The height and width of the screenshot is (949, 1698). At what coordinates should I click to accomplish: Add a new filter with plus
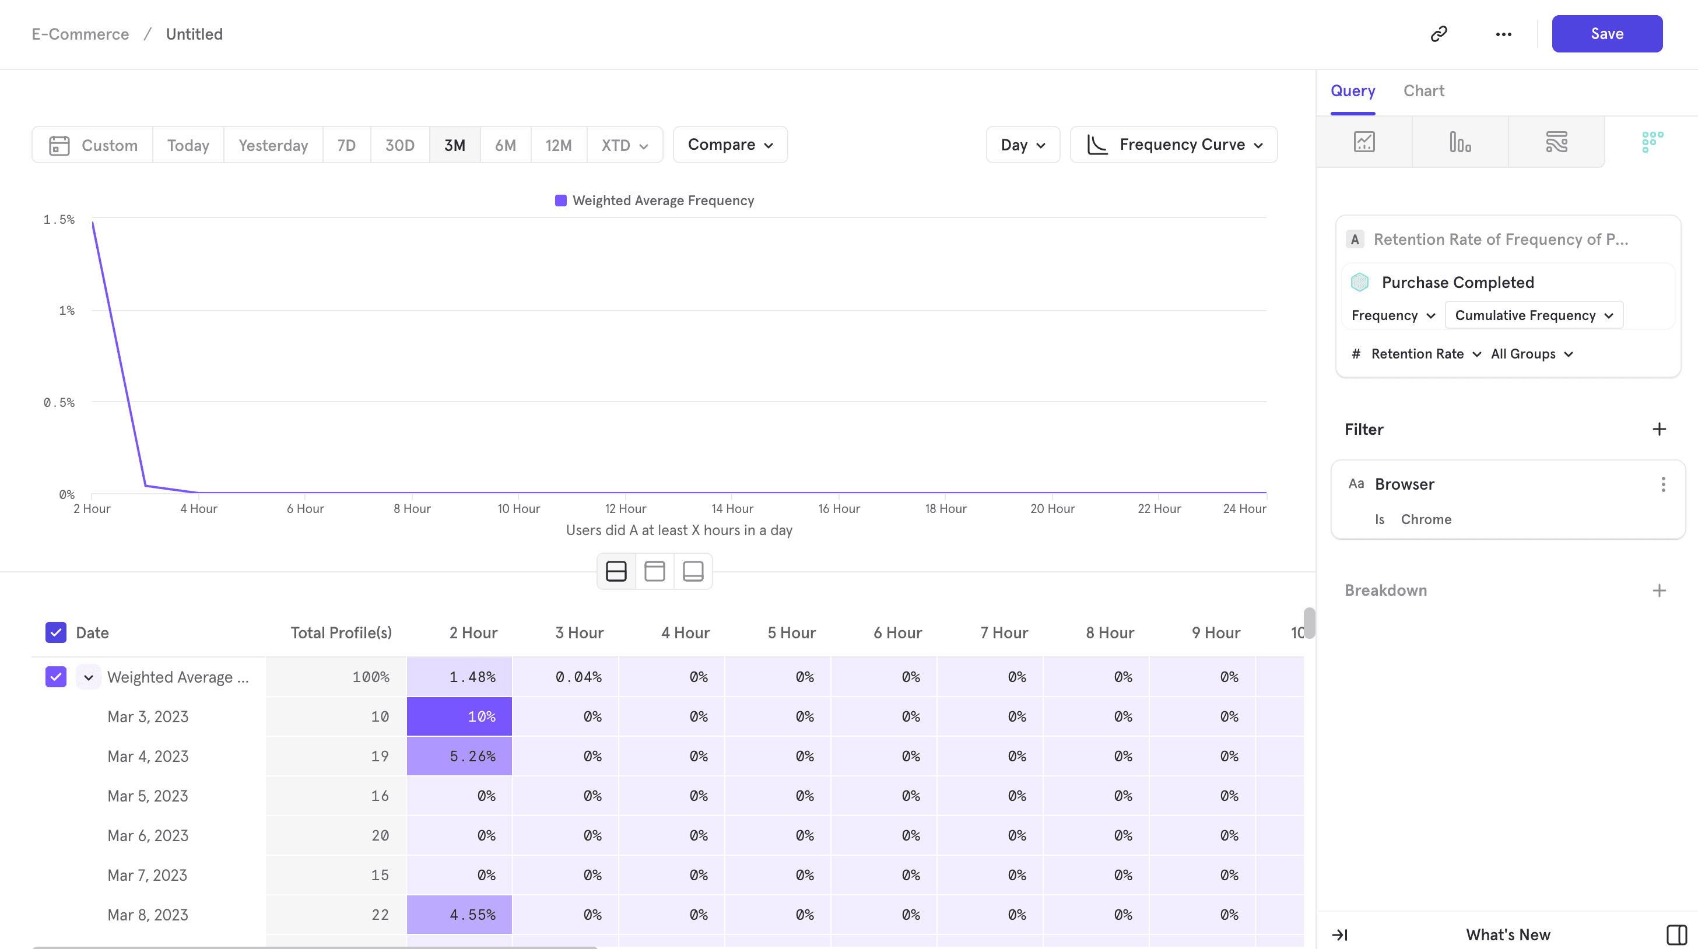coord(1659,429)
